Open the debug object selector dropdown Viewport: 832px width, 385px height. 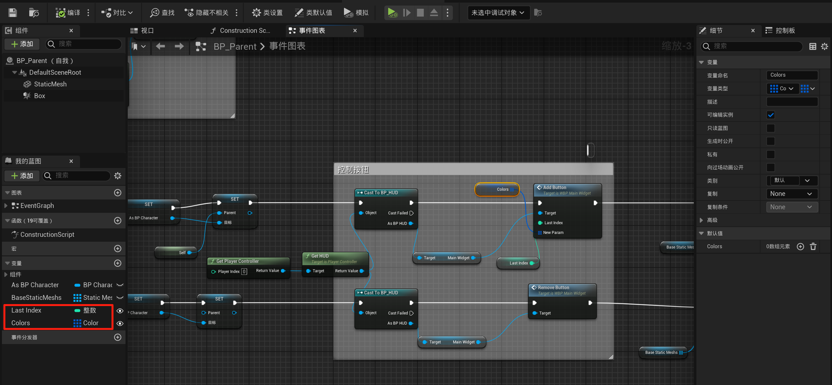point(497,13)
